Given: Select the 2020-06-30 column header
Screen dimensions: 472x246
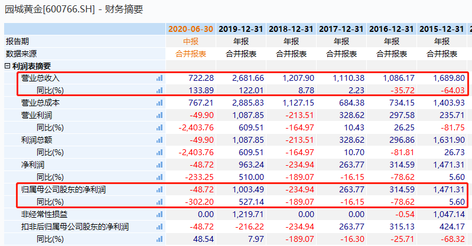Looking at the screenshot, I should pyautogui.click(x=191, y=29).
